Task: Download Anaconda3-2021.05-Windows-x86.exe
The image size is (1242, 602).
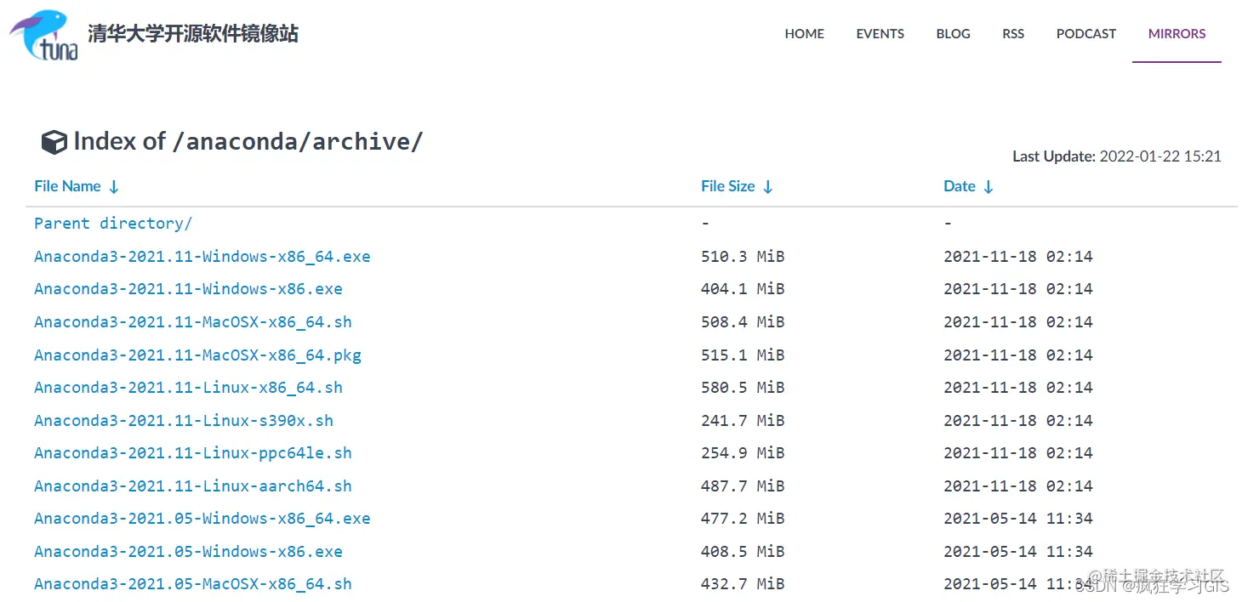Action: tap(188, 552)
